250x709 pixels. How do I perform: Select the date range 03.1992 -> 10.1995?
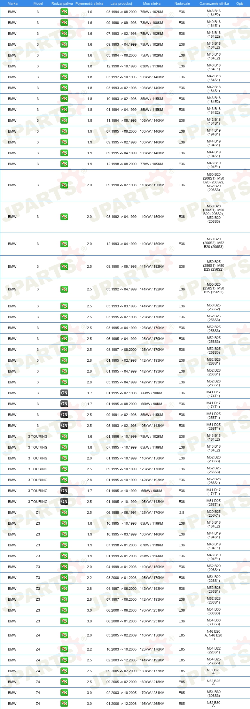[121, 77]
